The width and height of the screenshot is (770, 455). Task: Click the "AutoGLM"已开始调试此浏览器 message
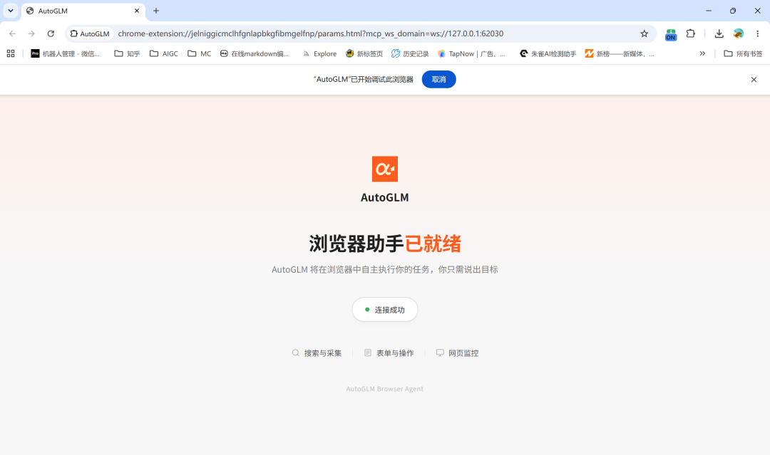[x=364, y=80]
